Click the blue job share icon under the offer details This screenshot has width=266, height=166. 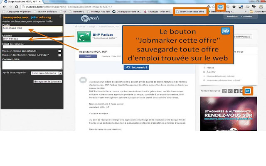[248, 91]
